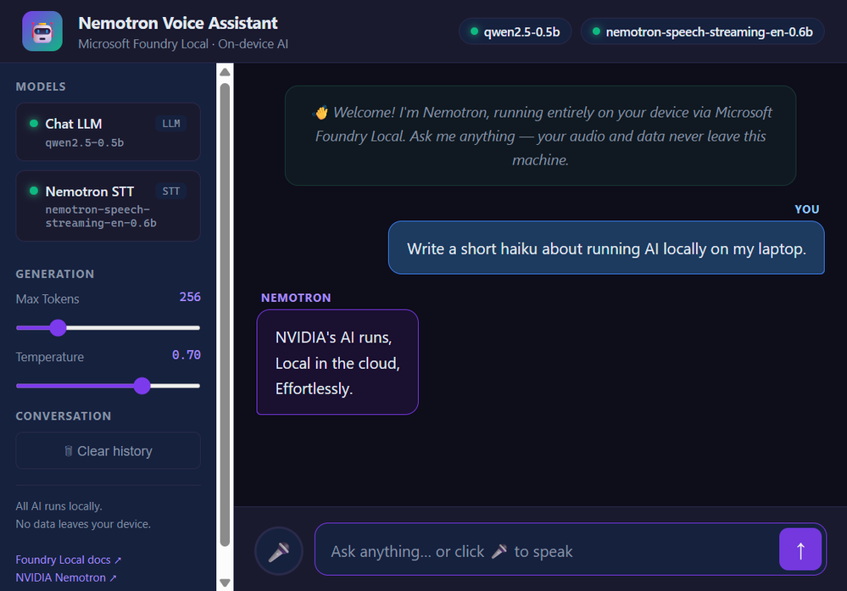Click the NEMOTRON label above reply

click(296, 298)
